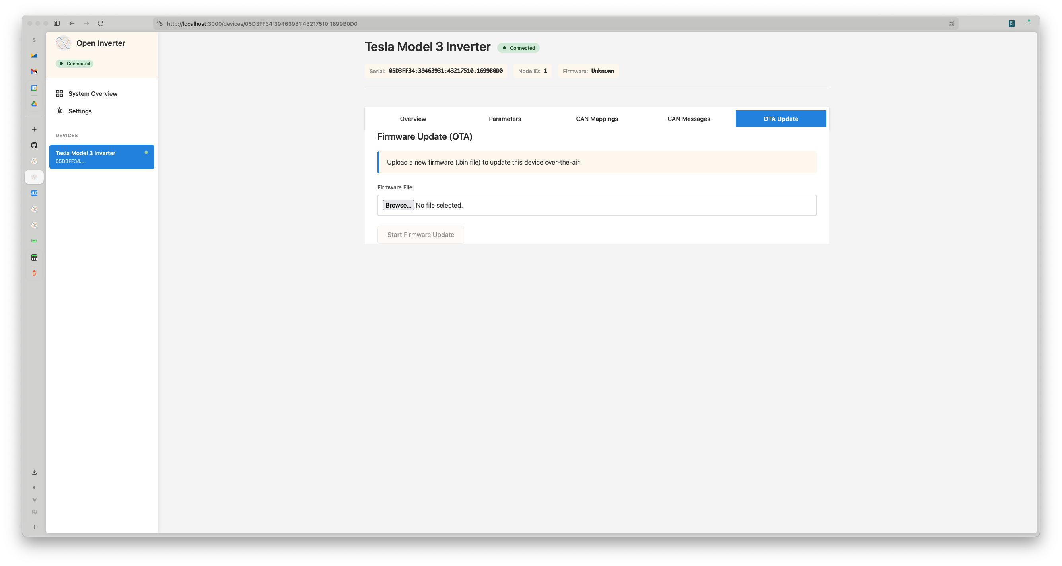Image resolution: width=1062 pixels, height=566 pixels.
Task: Open the GitHub tab icon
Action: click(x=34, y=145)
